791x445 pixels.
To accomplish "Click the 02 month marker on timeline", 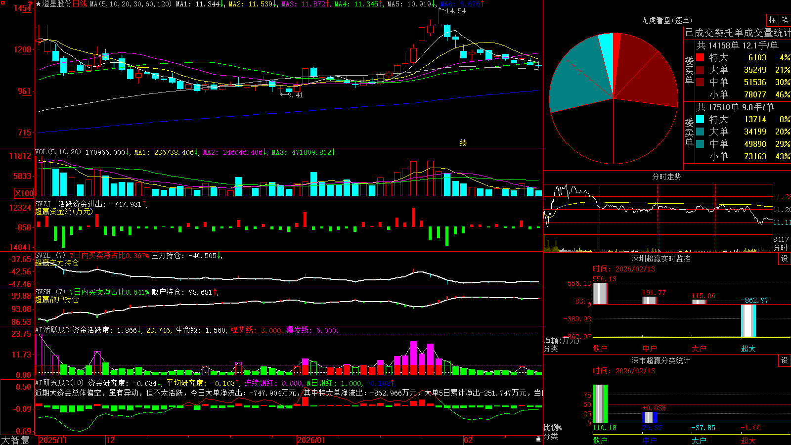I will pos(468,440).
